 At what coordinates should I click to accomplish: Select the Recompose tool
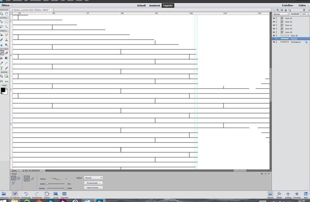[x=7, y=76]
